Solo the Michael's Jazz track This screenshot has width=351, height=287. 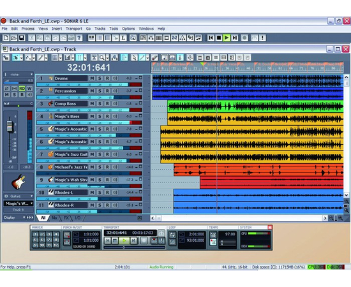pos(100,167)
